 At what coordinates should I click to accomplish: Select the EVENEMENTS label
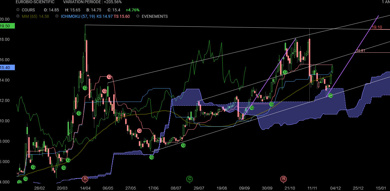pyautogui.click(x=155, y=16)
